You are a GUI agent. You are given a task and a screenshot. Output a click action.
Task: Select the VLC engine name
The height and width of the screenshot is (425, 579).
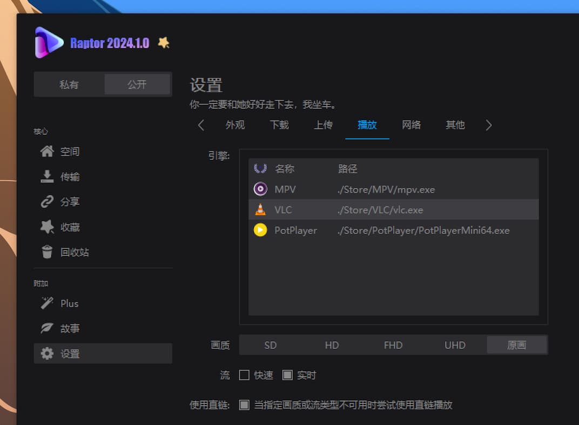[283, 210]
